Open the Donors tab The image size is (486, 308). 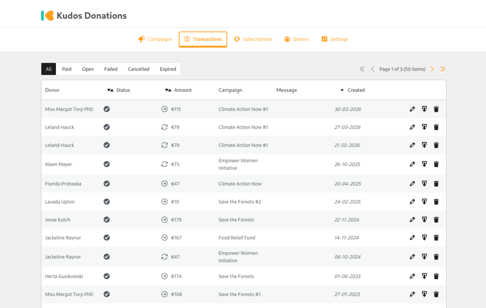(297, 39)
